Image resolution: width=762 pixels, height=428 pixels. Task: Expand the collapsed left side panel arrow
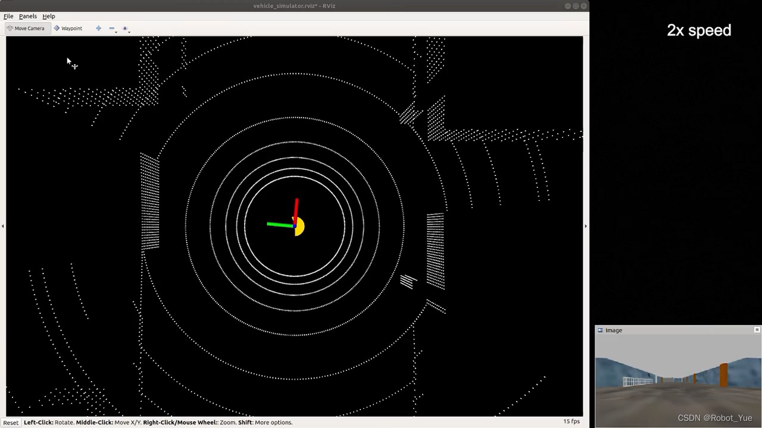(x=2, y=226)
